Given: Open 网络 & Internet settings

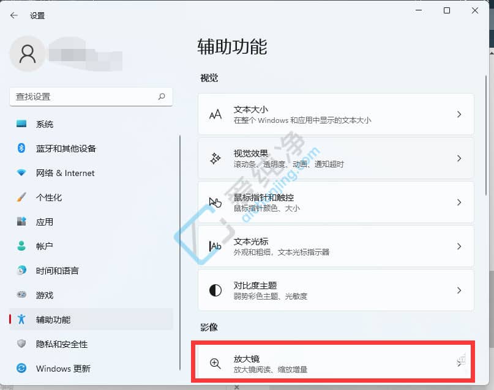Looking at the screenshot, I should 91,172.
